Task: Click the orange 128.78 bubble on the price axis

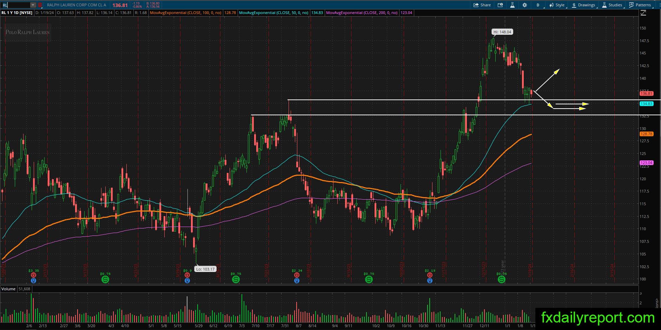Action: (x=646, y=134)
